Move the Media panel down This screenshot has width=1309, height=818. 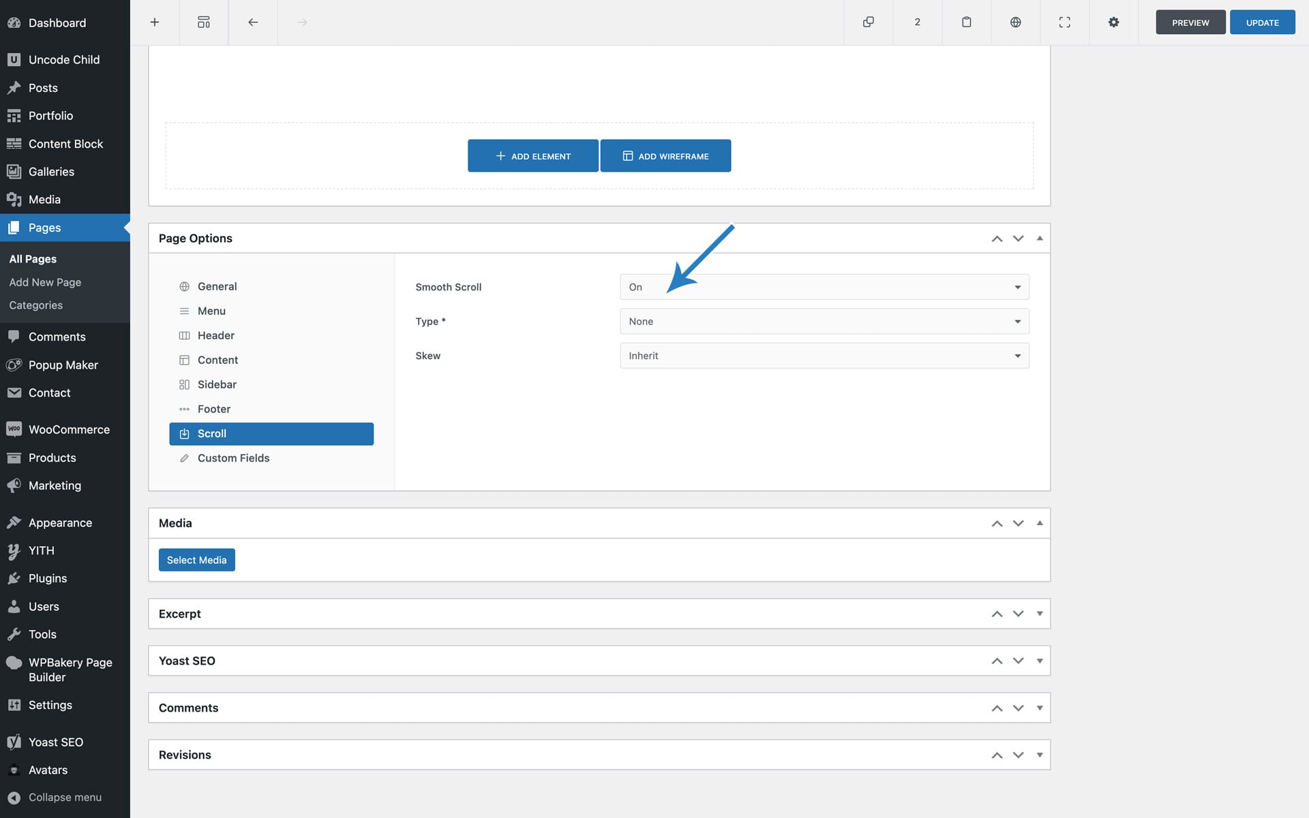1018,523
